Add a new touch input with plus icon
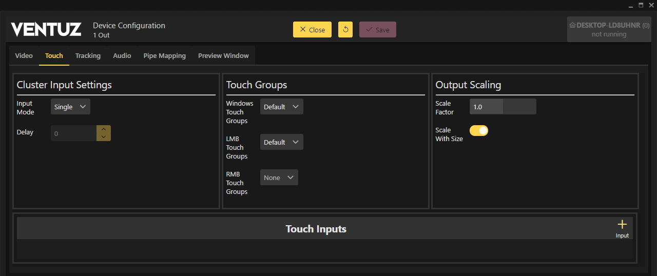Screen dimensions: 657x276 point(622,228)
